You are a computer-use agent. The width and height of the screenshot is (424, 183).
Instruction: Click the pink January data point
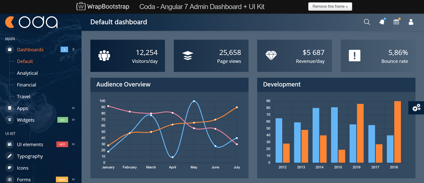[x=108, y=106]
